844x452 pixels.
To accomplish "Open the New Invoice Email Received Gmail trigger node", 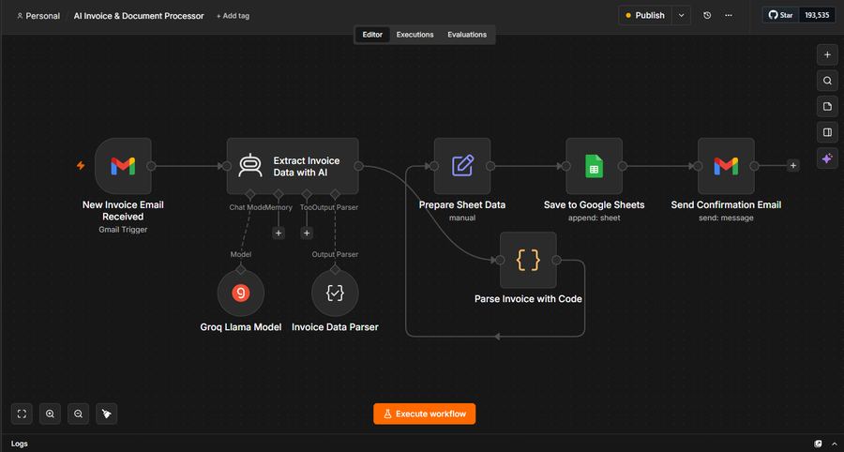I will click(123, 166).
